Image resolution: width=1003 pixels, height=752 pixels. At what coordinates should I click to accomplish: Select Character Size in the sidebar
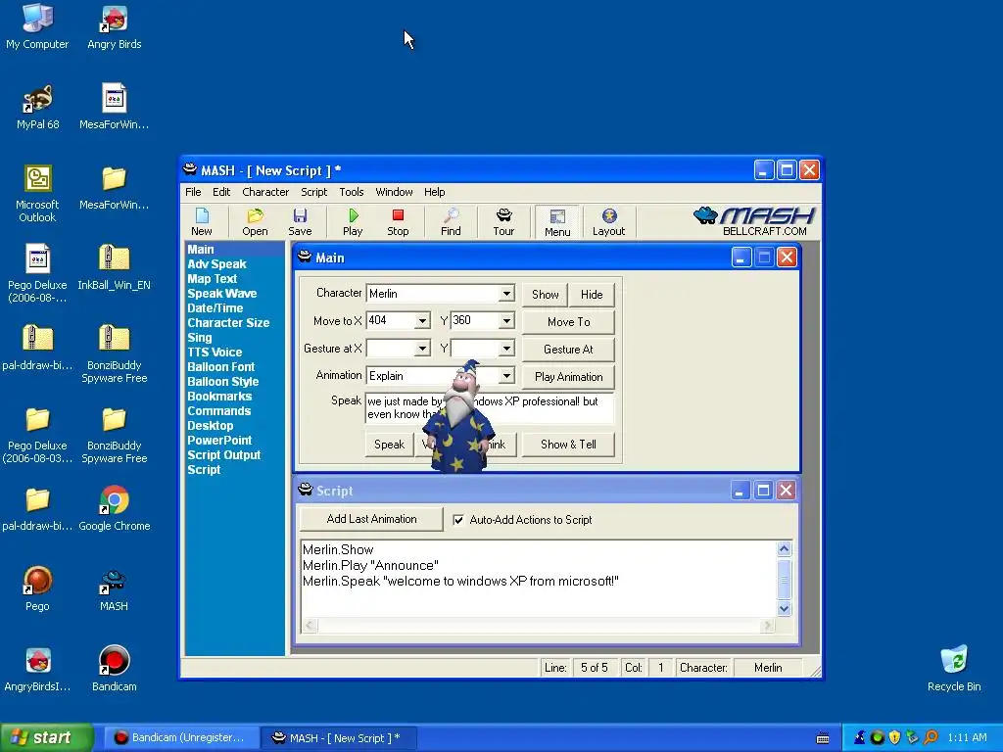pyautogui.click(x=228, y=323)
